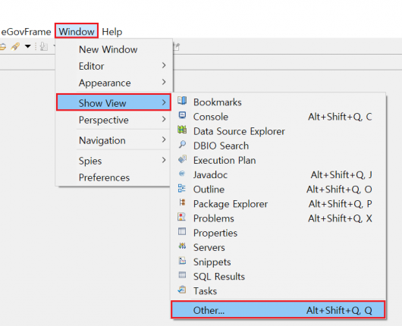This screenshot has width=402, height=326.
Task: Open the eGovFrame menu
Action: [26, 32]
